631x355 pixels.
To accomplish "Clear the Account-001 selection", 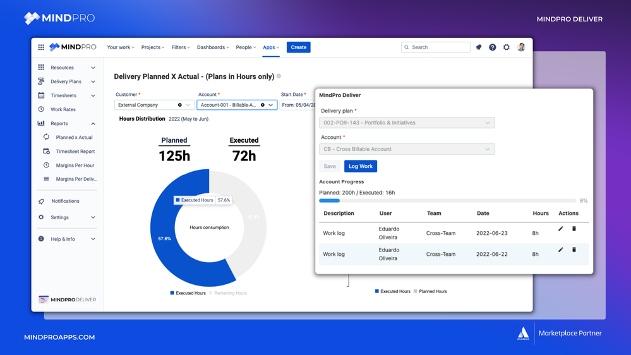I will click(263, 105).
